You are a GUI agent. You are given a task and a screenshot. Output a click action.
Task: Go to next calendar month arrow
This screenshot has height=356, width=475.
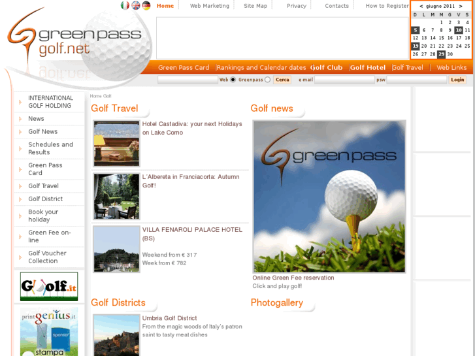coord(461,6)
